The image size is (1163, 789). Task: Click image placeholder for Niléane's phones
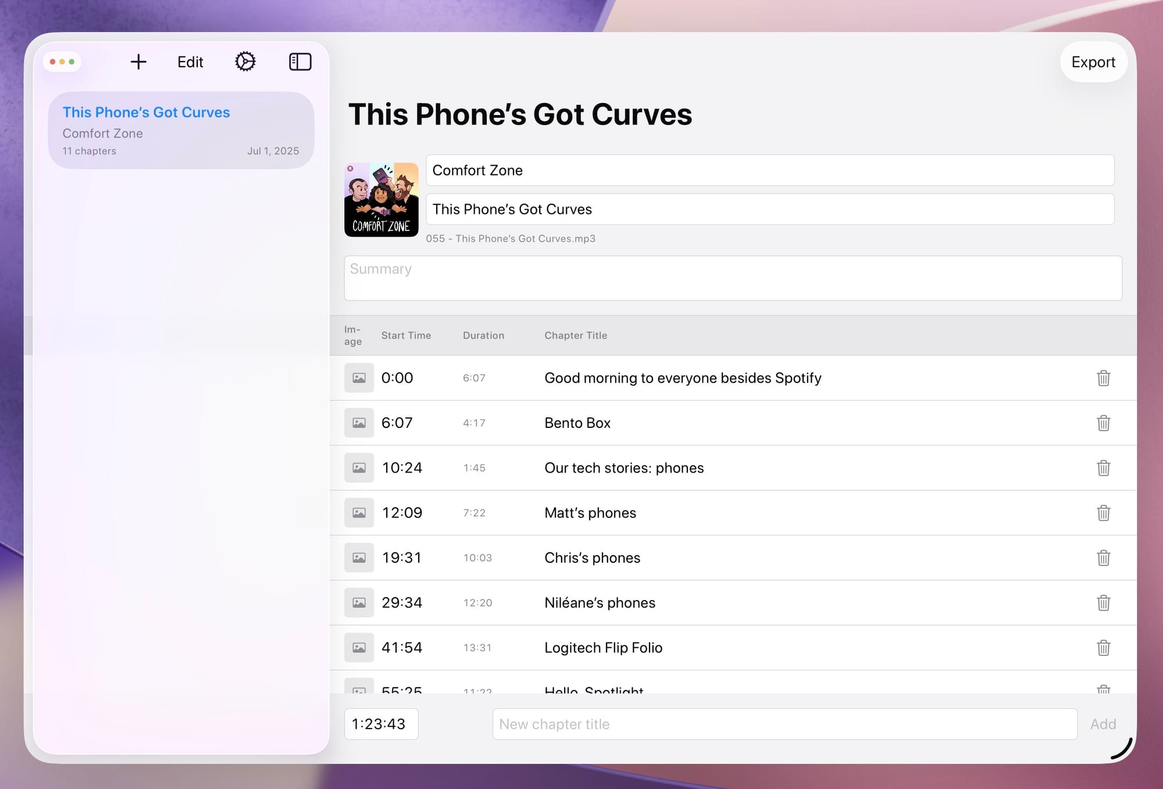(359, 603)
